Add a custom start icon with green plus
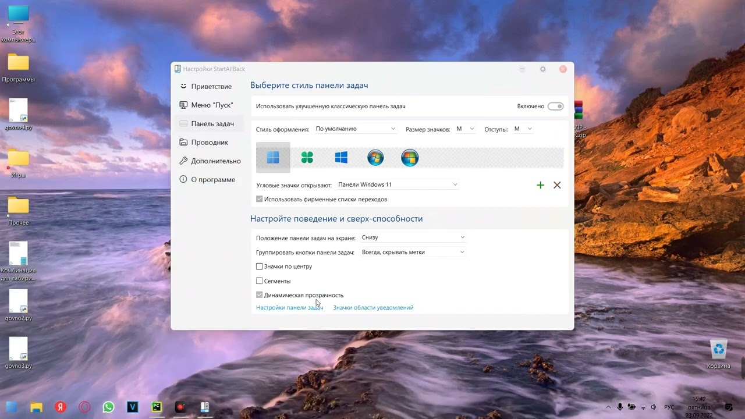 click(540, 185)
